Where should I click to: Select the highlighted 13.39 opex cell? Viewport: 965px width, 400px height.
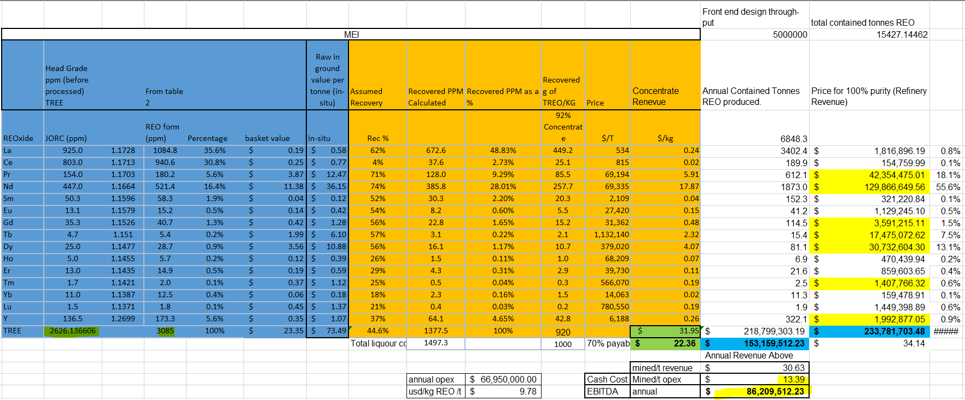(x=755, y=379)
